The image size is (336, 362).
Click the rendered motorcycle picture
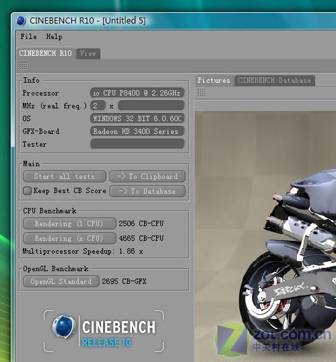pos(265,236)
